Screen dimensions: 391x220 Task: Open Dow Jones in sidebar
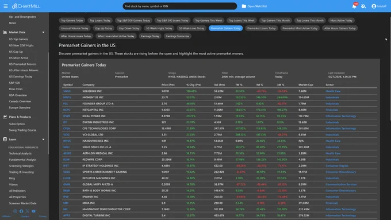click(x=16, y=89)
